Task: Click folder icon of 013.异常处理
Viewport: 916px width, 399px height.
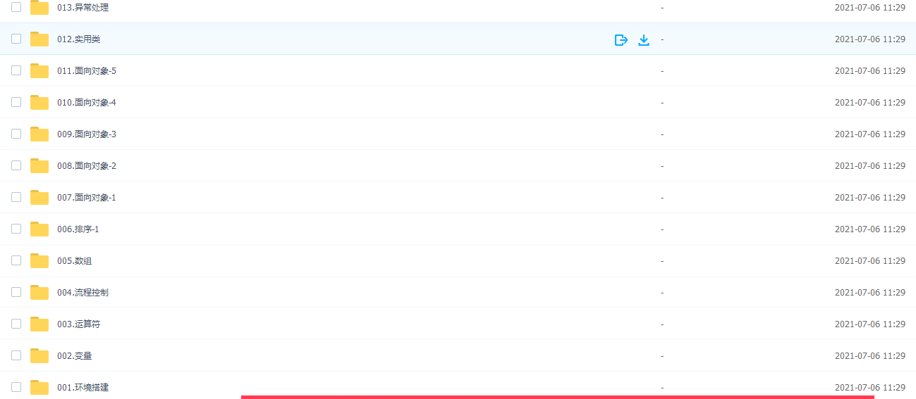Action: [39, 8]
